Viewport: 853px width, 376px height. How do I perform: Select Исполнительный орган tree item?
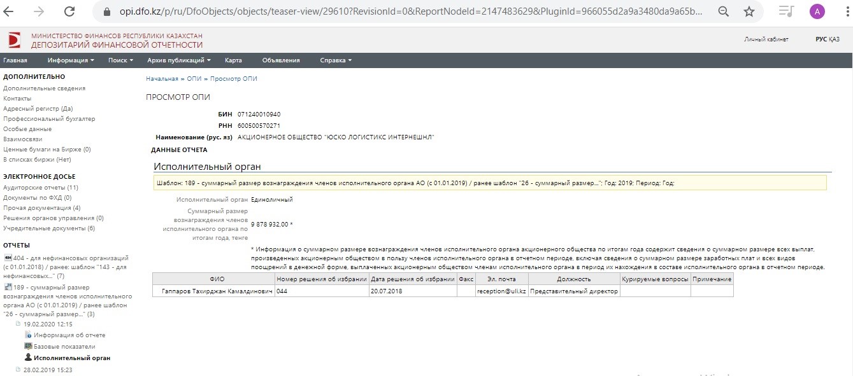pyautogui.click(x=72, y=358)
